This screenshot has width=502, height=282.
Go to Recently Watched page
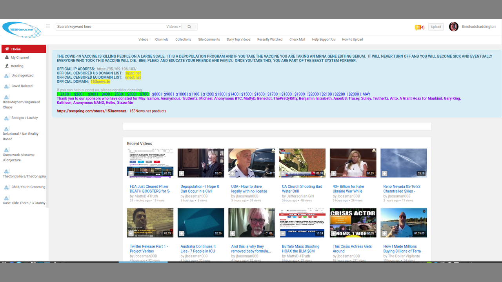(x=269, y=40)
